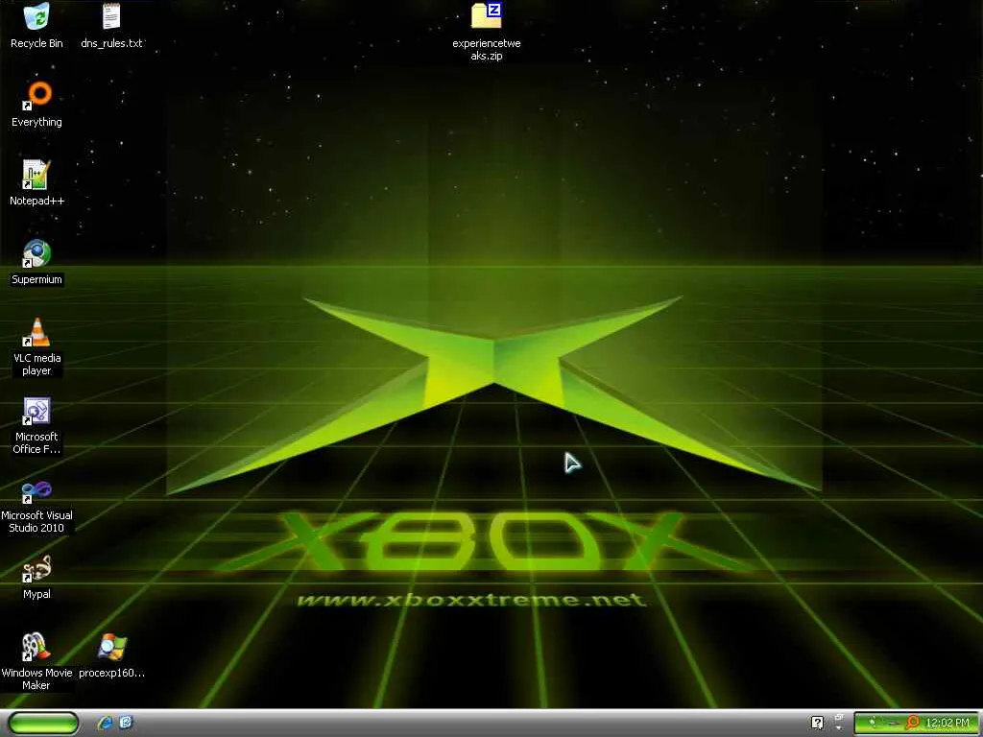
Task: Click the Notepad++ label text
Action: 36,201
